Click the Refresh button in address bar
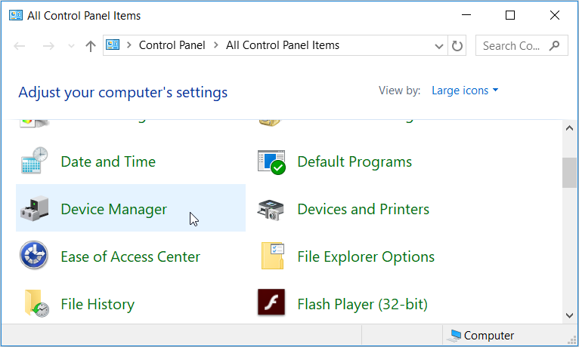 point(457,46)
